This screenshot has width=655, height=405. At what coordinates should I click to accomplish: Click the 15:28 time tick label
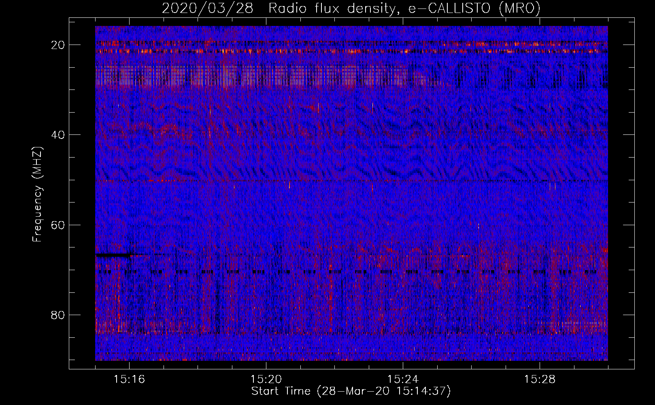[540, 379]
